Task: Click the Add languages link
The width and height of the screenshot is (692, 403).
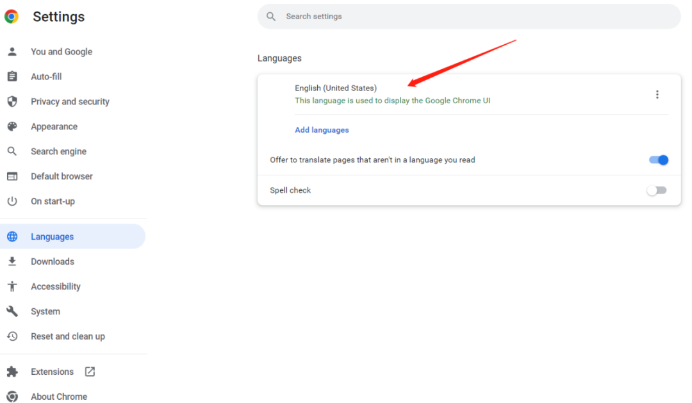Action: (x=322, y=129)
